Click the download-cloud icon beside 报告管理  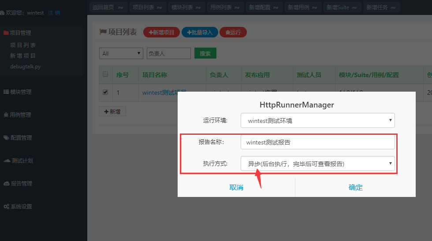pos(6,184)
